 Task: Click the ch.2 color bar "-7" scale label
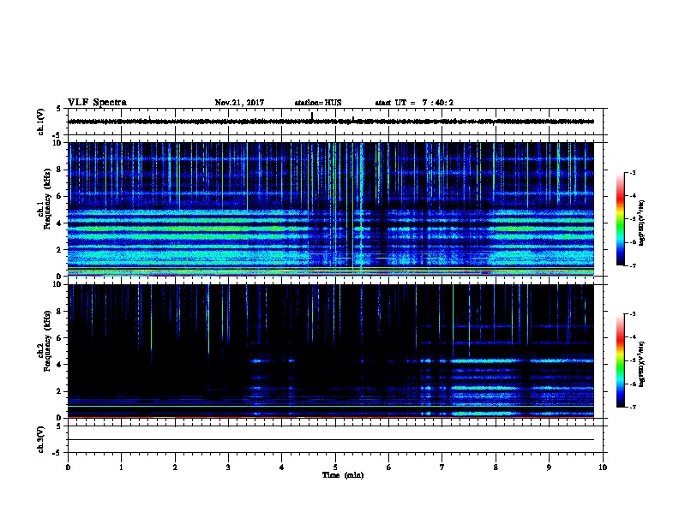tap(633, 408)
